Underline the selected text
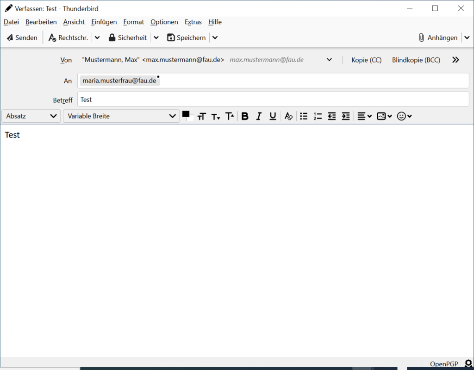Viewport: 474px width, 370px height. (x=273, y=116)
